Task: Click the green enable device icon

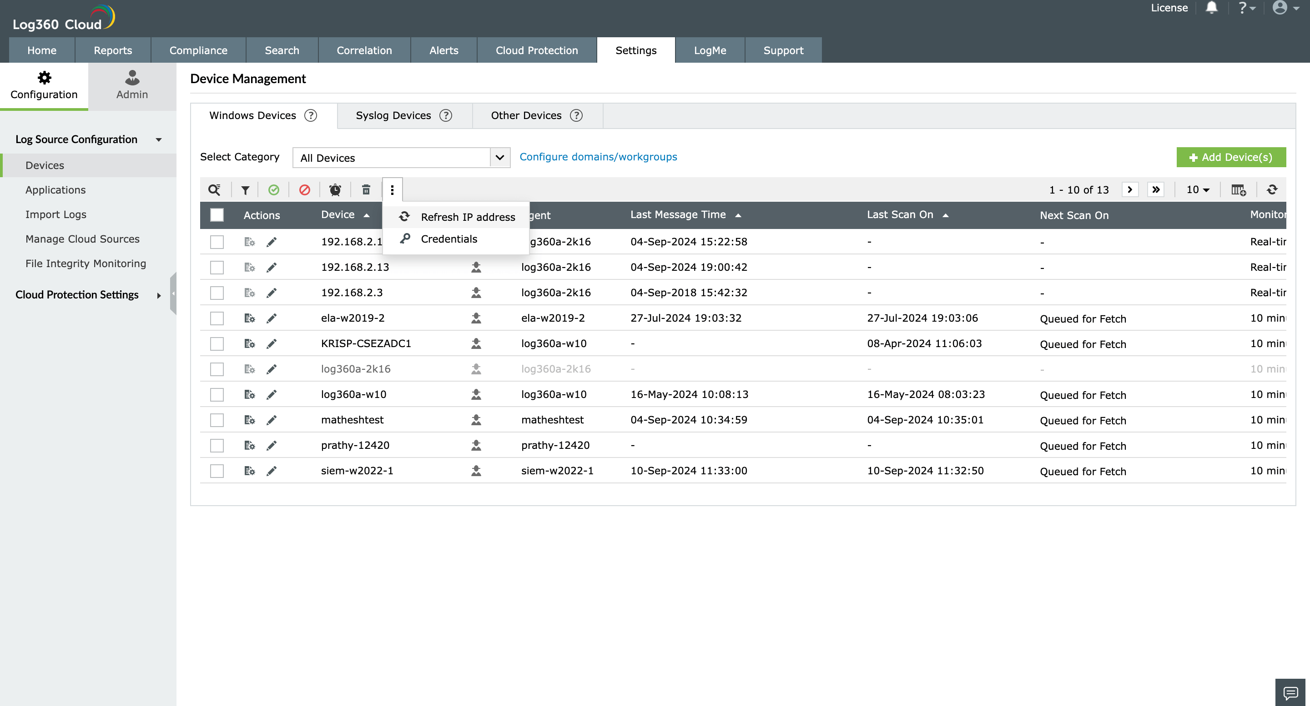Action: point(273,190)
